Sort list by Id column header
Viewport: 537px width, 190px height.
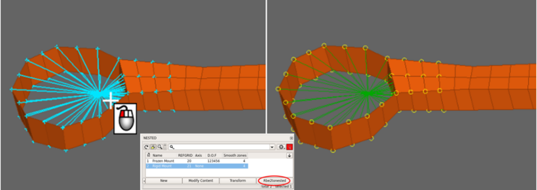(x=149, y=155)
